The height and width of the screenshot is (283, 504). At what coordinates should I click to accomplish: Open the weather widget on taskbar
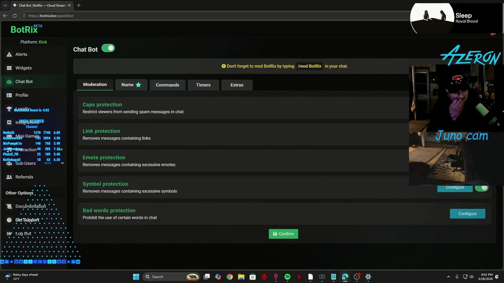(22, 277)
